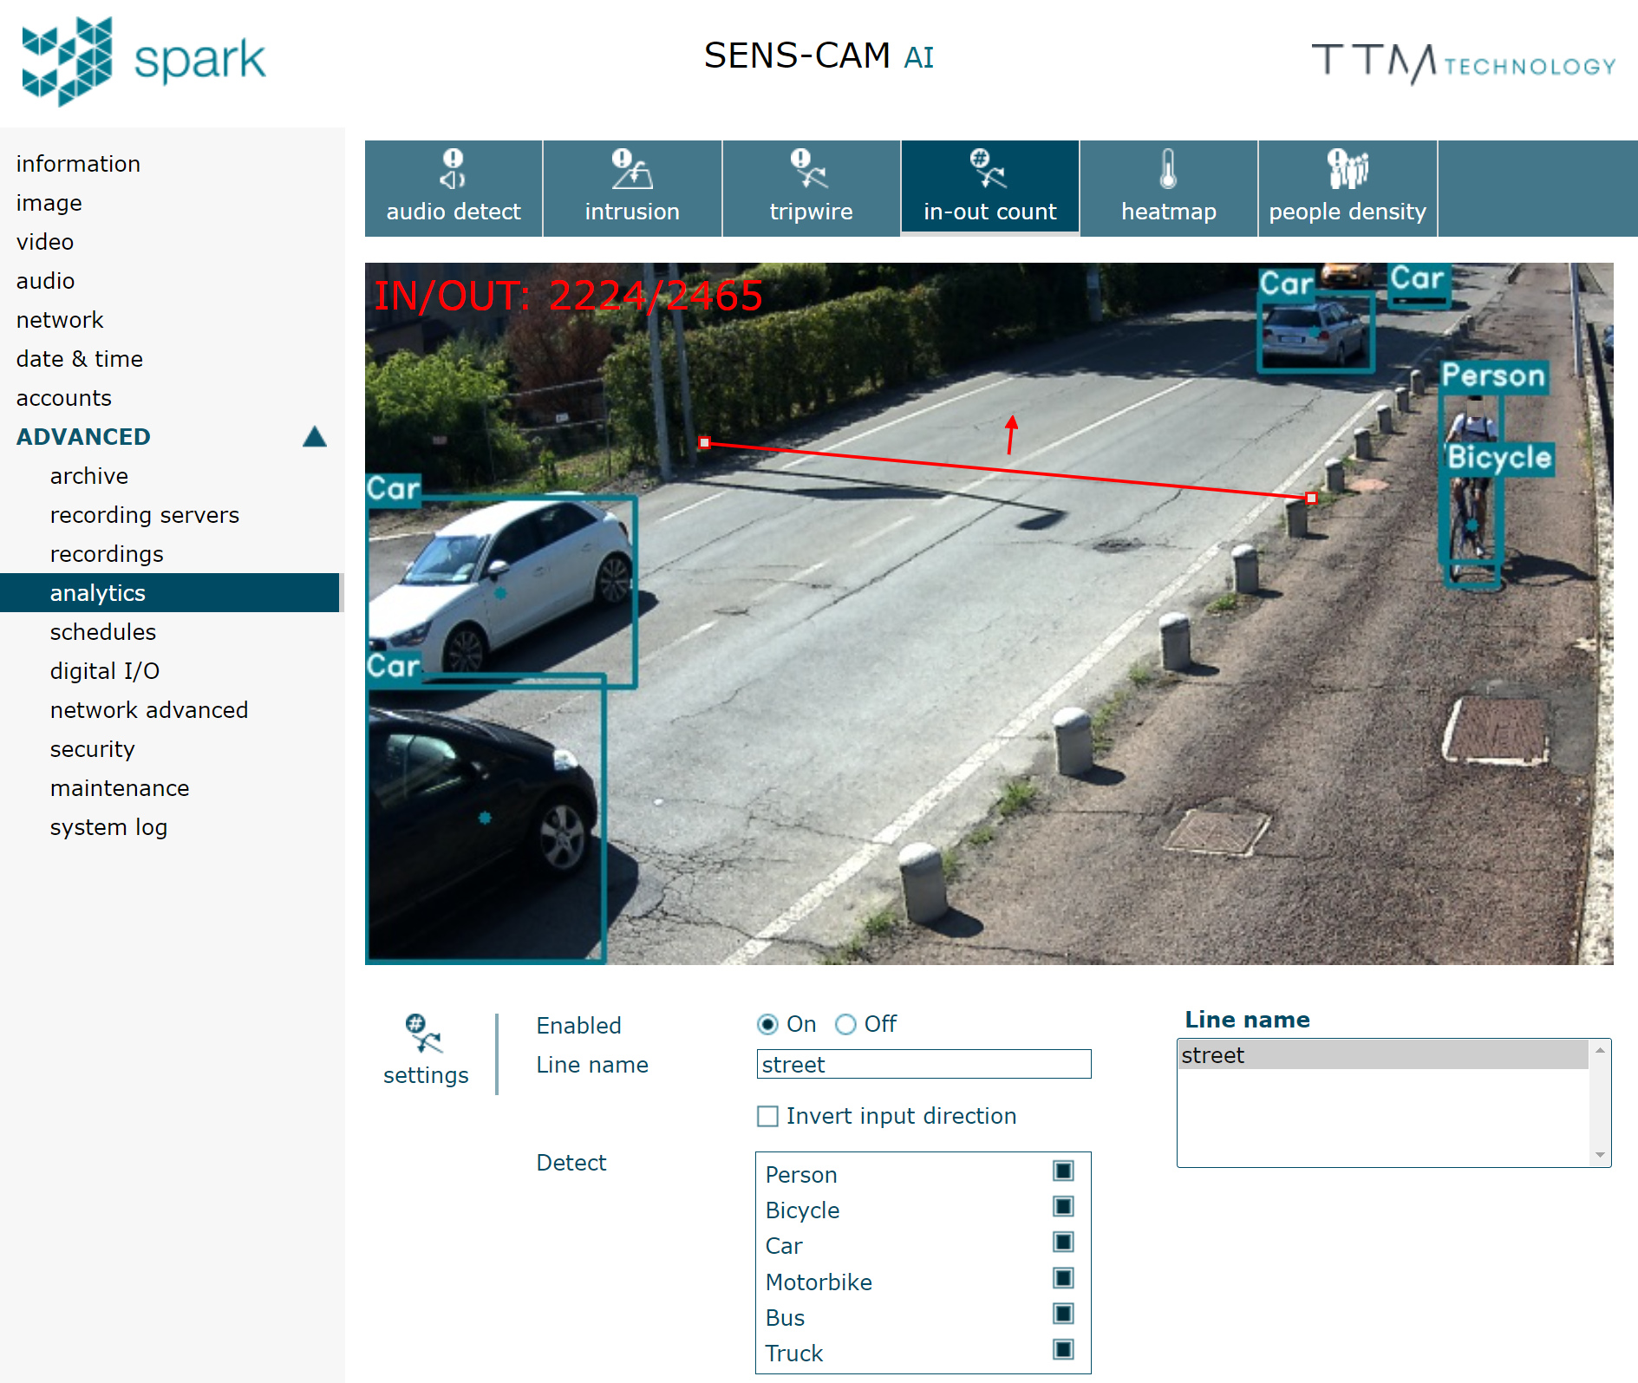Click inside the Line name text field

923,1064
